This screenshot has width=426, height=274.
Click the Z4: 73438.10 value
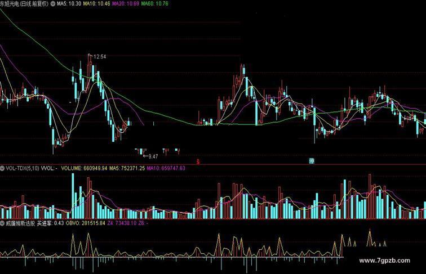[x=122, y=223]
